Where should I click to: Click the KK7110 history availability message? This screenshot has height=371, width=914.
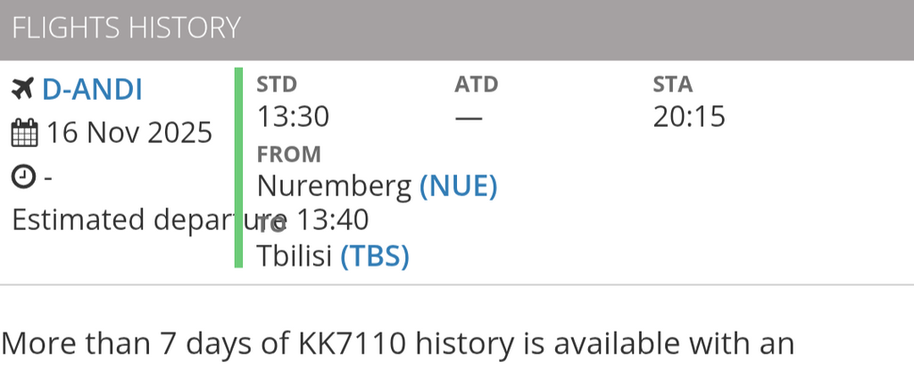point(397,343)
